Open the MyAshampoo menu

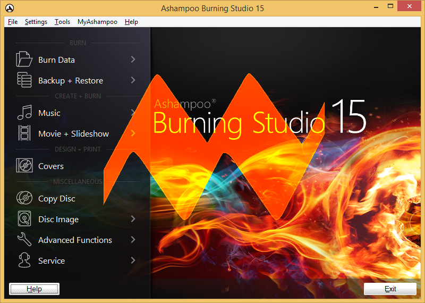tap(97, 22)
